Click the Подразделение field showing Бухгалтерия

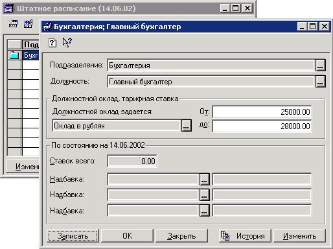pos(211,65)
